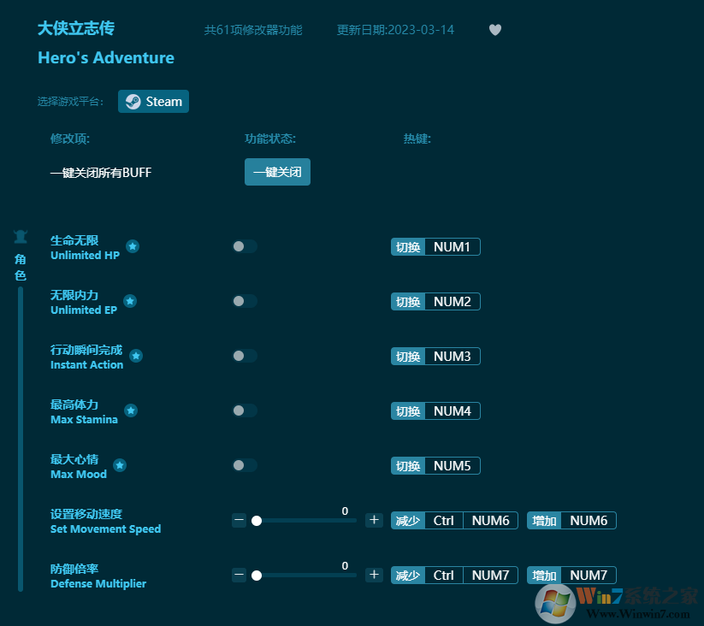Click the 增加 NUM6 increase button
The image size is (704, 626).
[571, 520]
